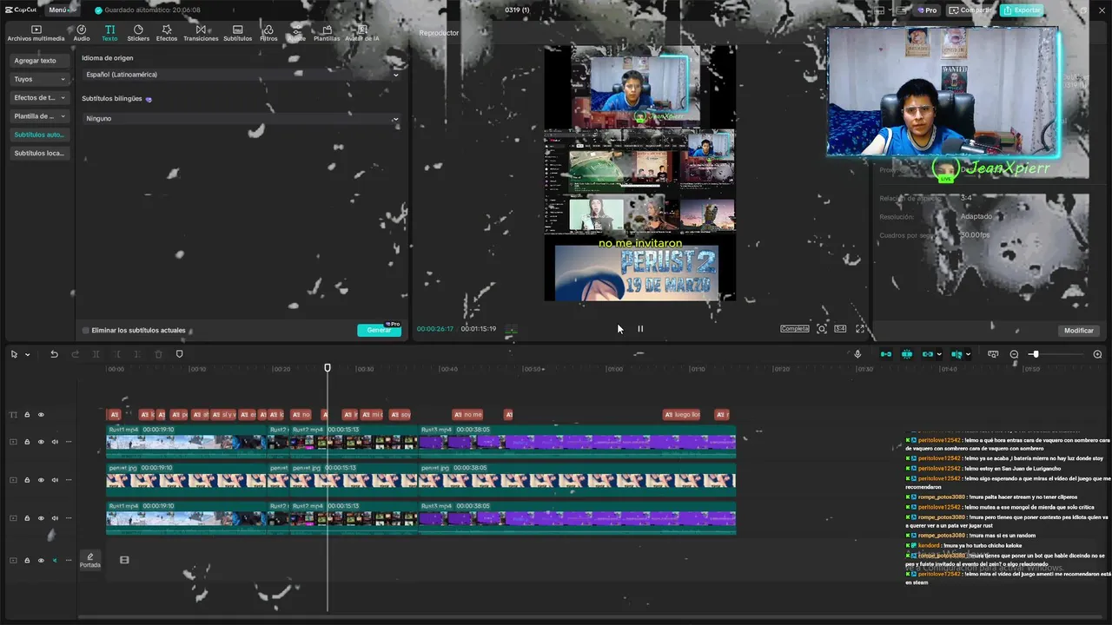
Task: Open the Filtros panel
Action: [268, 33]
